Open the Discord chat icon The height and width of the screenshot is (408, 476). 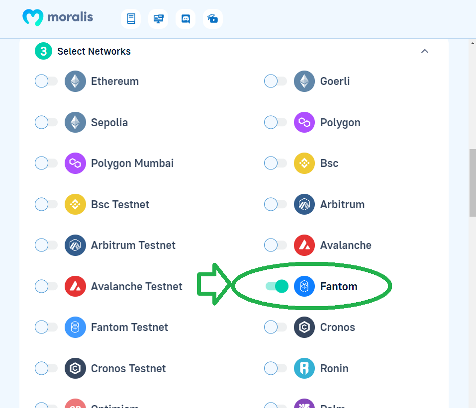pyautogui.click(x=186, y=19)
